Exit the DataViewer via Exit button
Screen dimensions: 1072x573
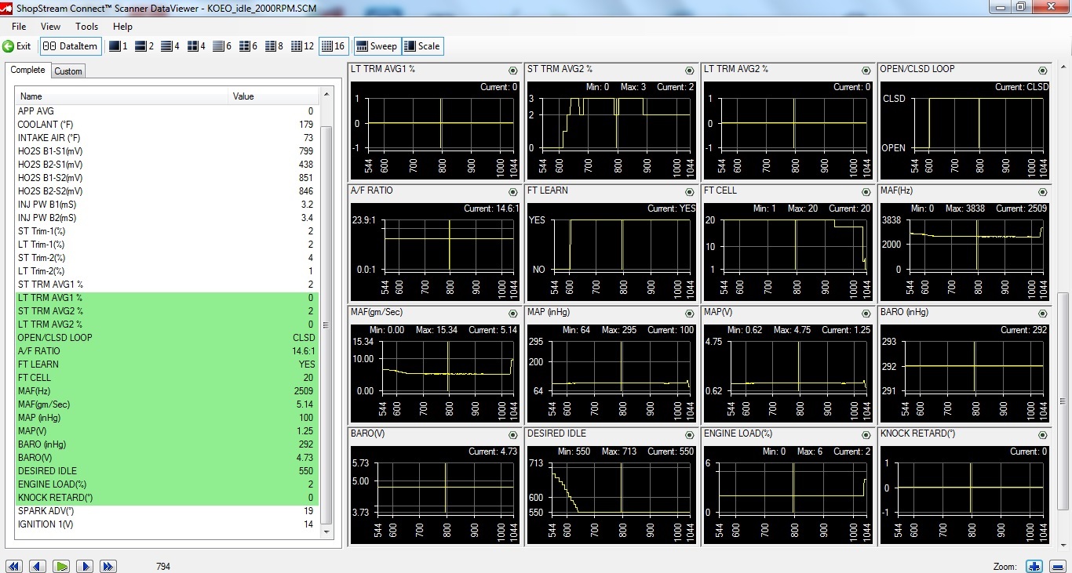tap(16, 46)
